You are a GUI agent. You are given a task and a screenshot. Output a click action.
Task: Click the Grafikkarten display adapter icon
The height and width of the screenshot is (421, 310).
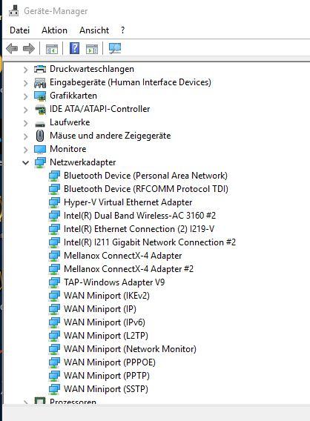tap(40, 96)
